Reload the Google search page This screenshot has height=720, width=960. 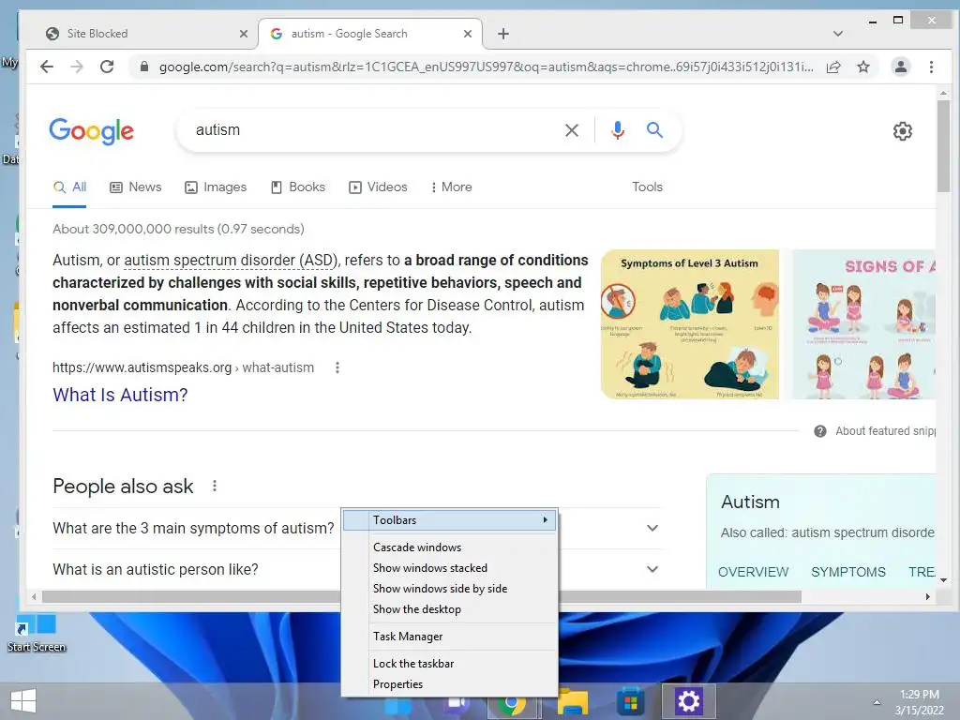107,67
